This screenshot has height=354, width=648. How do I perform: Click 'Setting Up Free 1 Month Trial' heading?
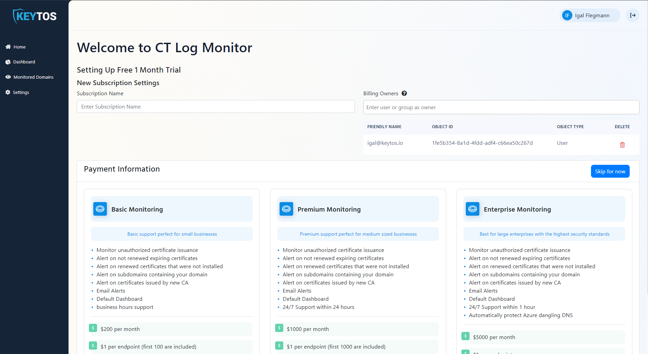[129, 70]
